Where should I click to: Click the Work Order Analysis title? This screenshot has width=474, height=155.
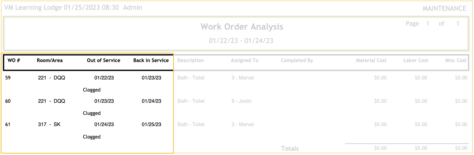point(242,27)
